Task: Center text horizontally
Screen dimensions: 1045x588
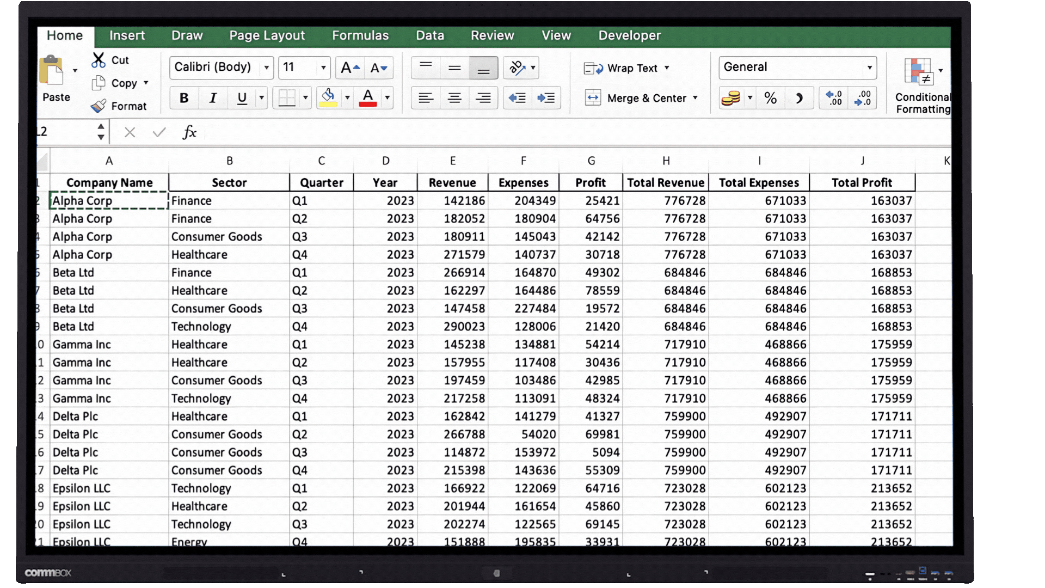Action: click(x=454, y=98)
